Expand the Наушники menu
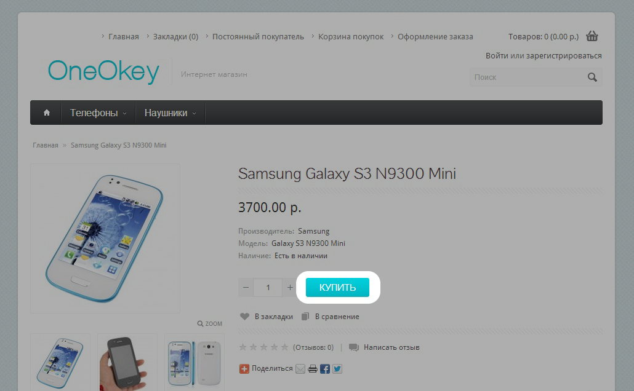This screenshot has height=391, width=634. (171, 113)
